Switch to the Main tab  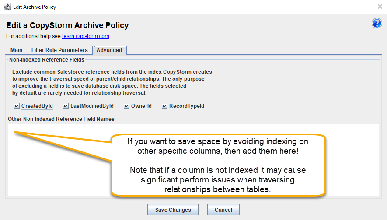coord(16,50)
